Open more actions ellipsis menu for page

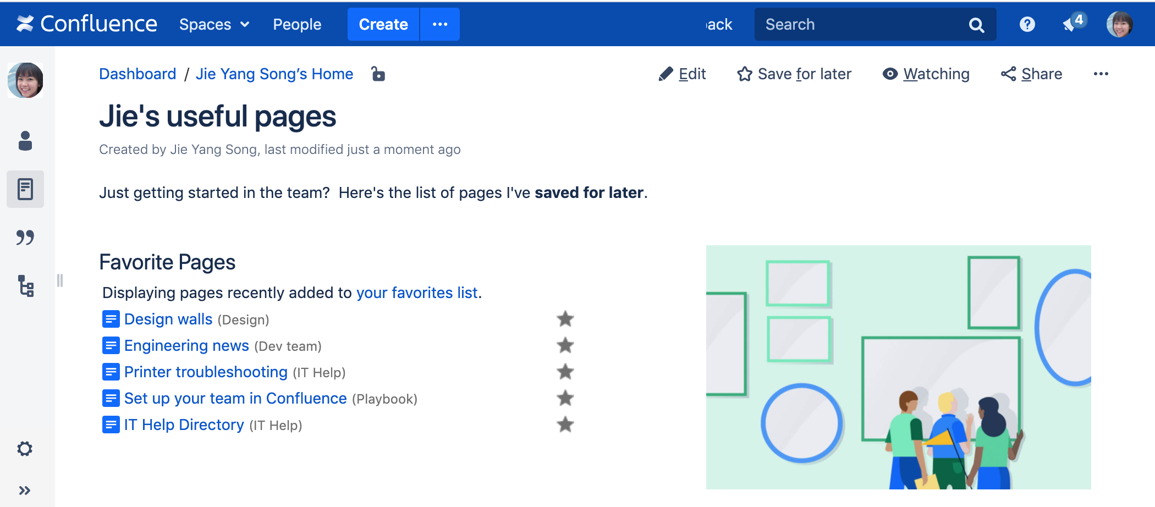pyautogui.click(x=1101, y=74)
